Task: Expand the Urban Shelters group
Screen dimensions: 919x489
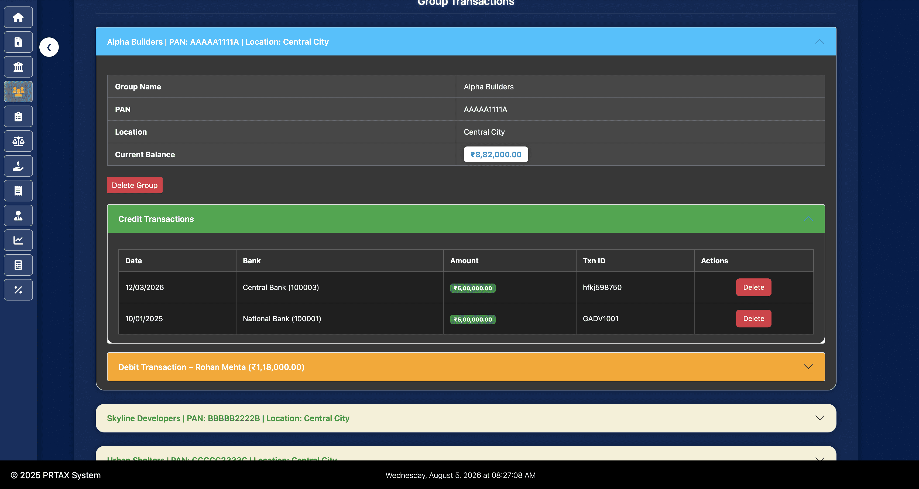Action: click(466, 454)
